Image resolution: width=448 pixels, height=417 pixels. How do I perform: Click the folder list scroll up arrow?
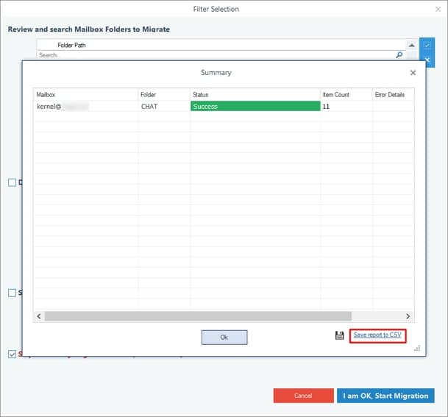(412, 45)
